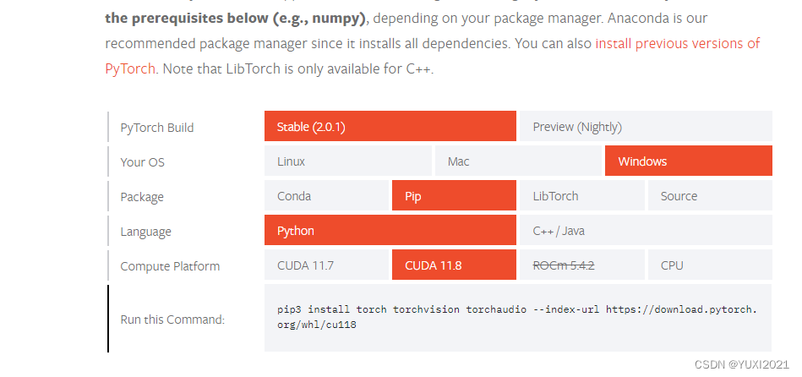Click the Run this Command label
Image resolution: width=802 pixels, height=377 pixels.
[172, 320]
